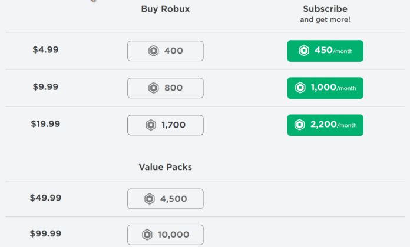The width and height of the screenshot is (410, 247).
Task: Click the Subscribe column heading
Action: [x=325, y=9]
